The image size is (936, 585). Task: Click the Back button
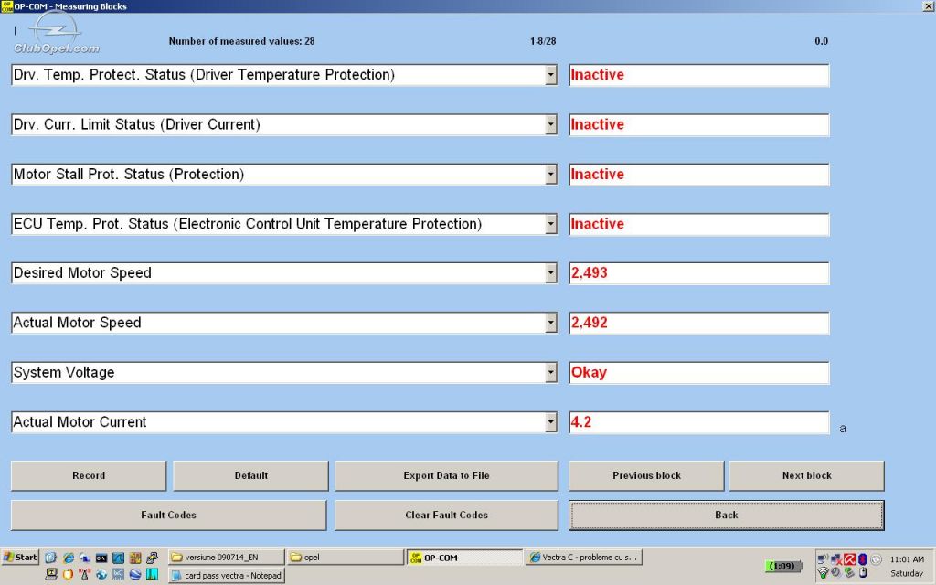727,516
